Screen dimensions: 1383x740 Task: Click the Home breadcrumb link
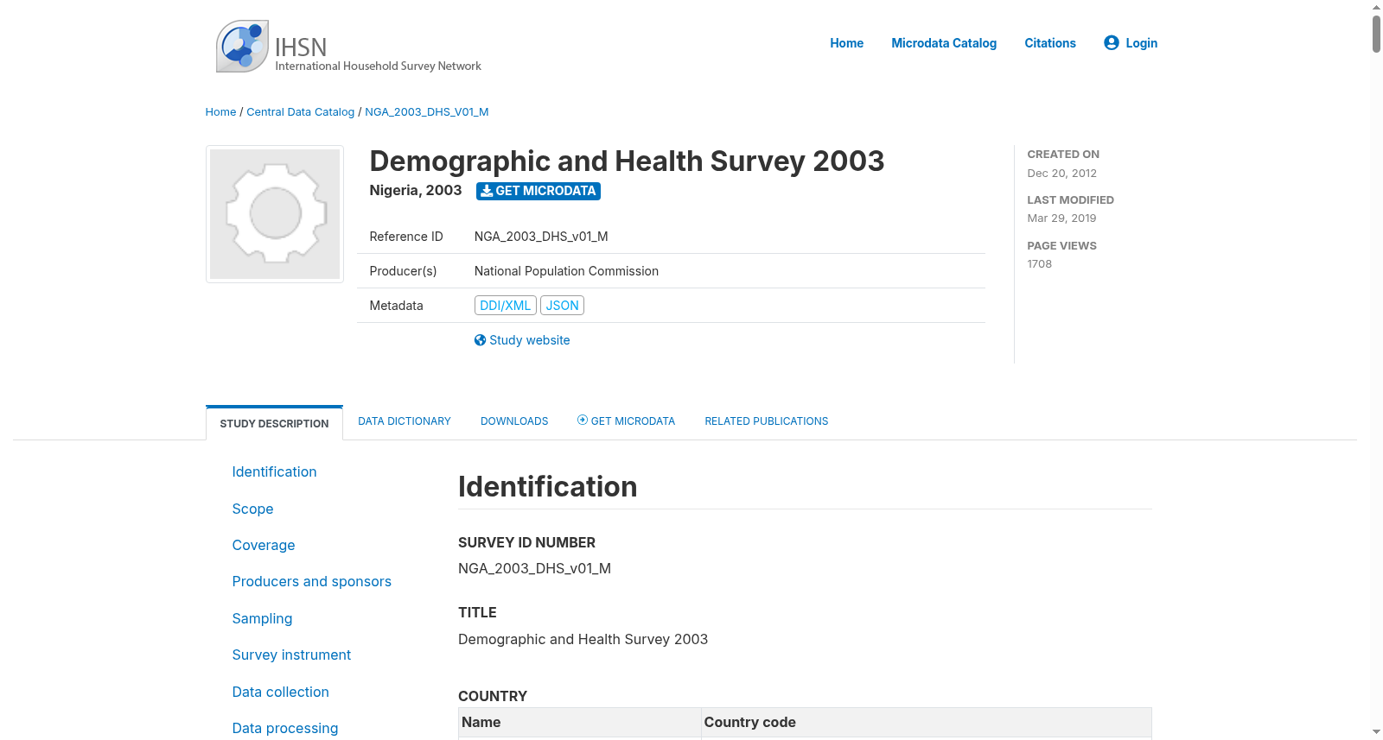point(220,112)
